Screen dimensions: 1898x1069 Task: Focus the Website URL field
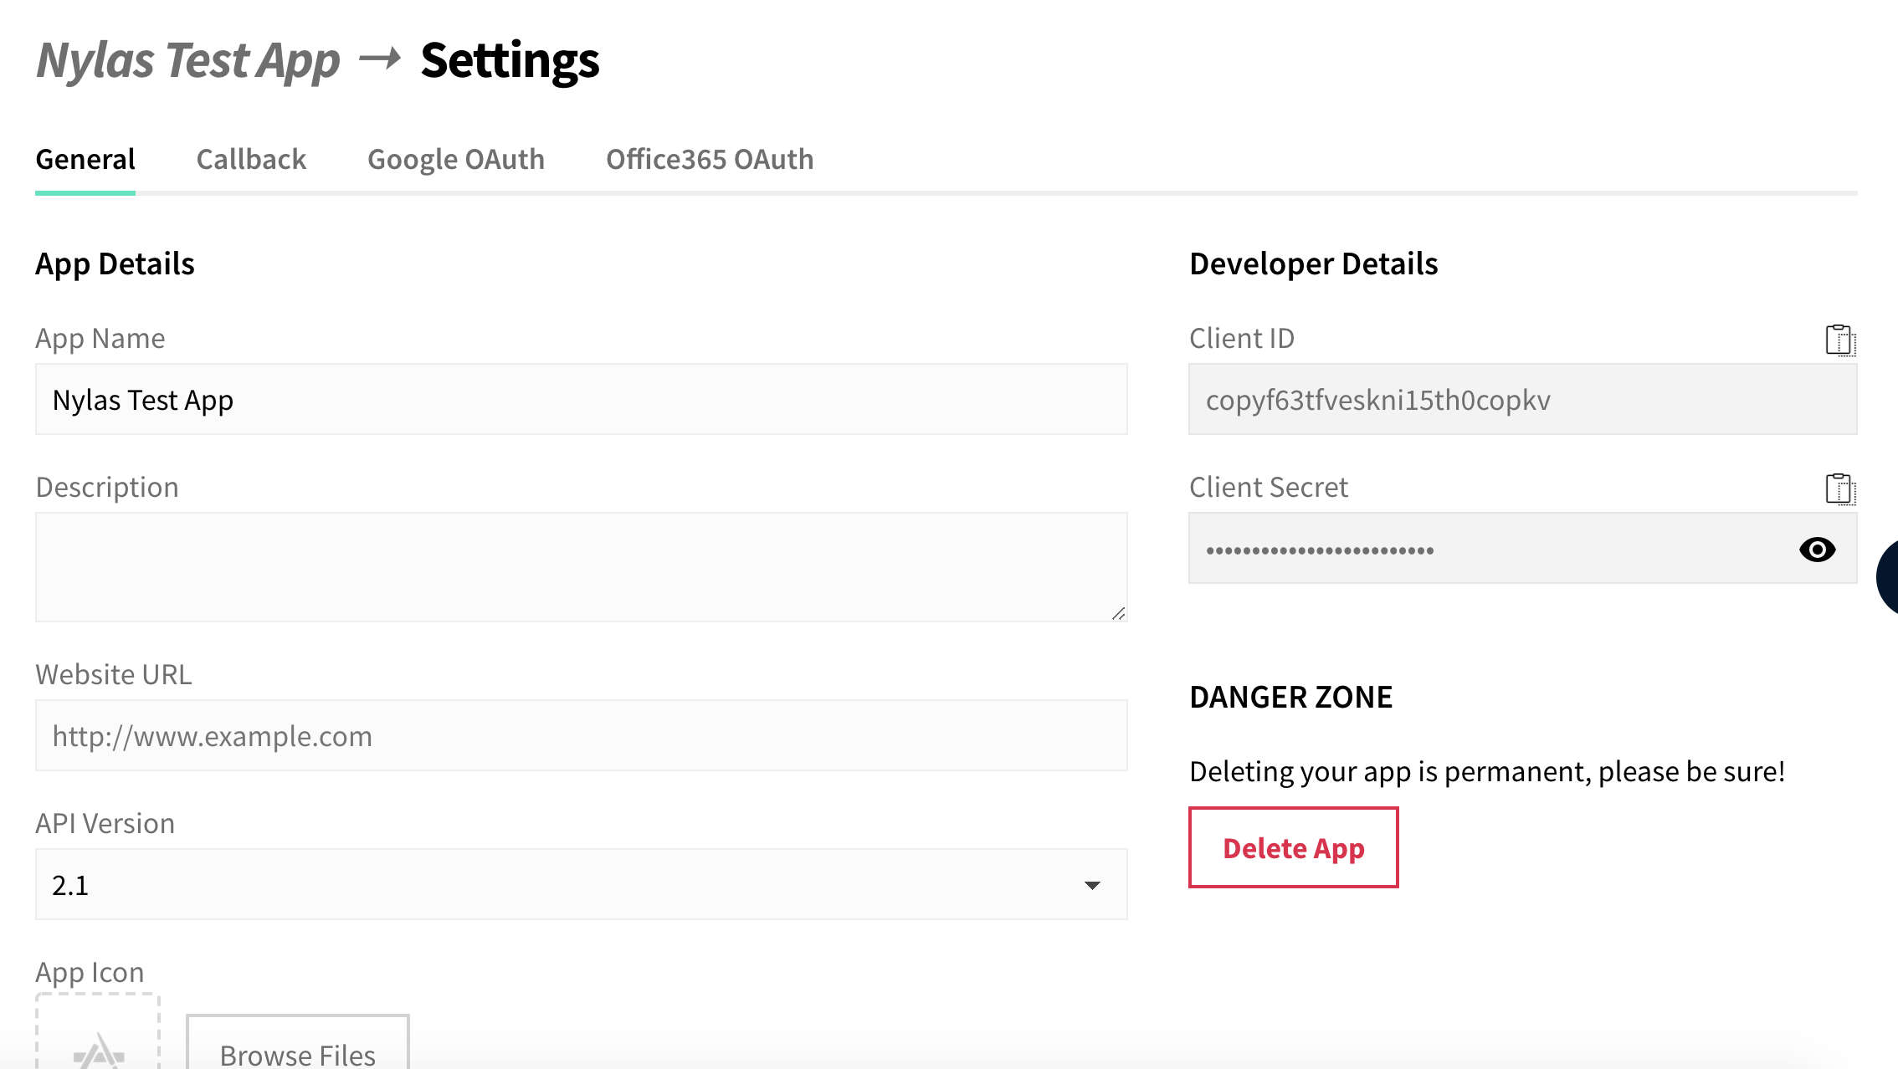[x=581, y=735]
